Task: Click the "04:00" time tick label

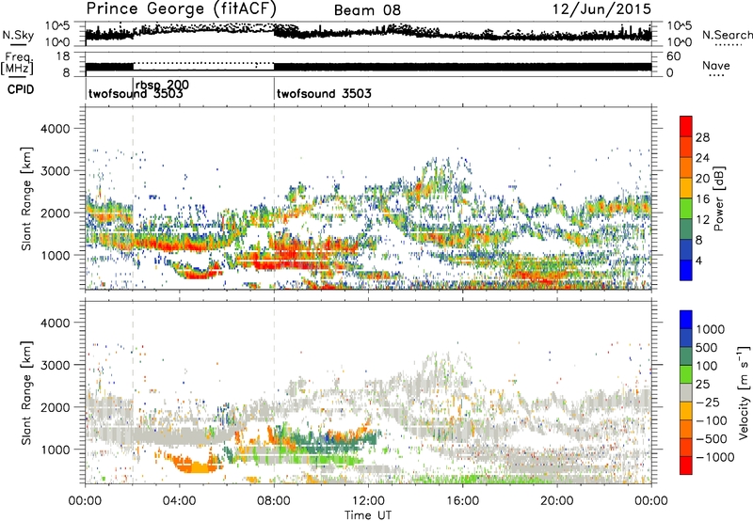Action: coord(179,501)
